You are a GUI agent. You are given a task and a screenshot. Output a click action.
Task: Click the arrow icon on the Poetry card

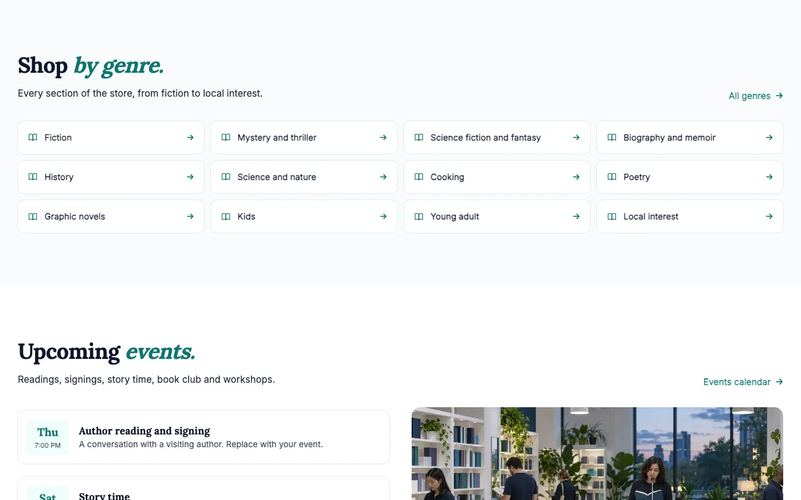pos(769,177)
